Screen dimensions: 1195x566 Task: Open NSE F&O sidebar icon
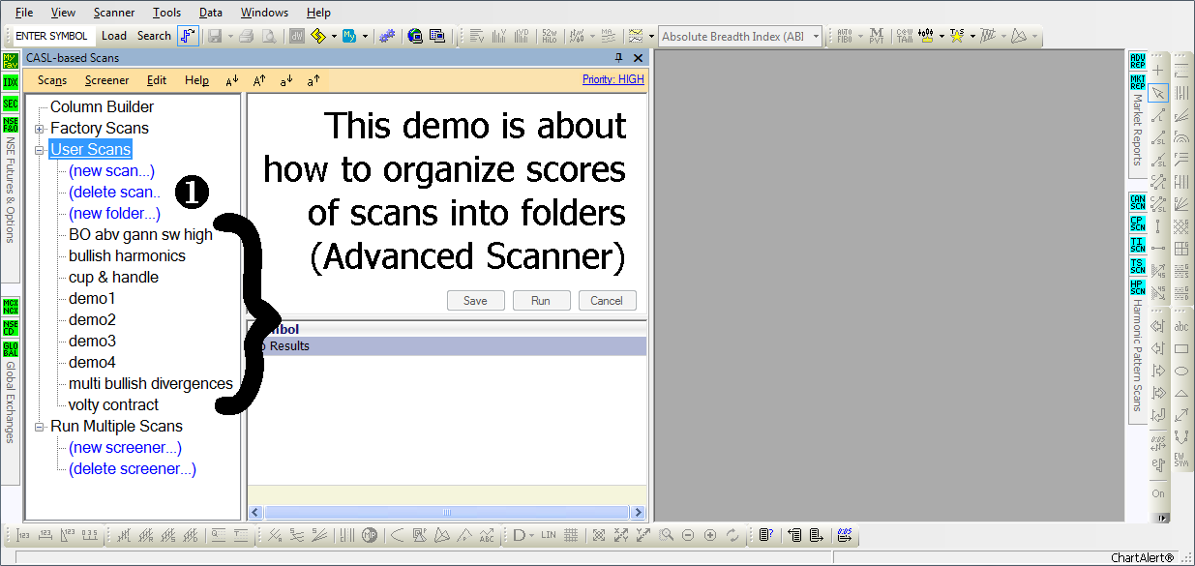11,126
